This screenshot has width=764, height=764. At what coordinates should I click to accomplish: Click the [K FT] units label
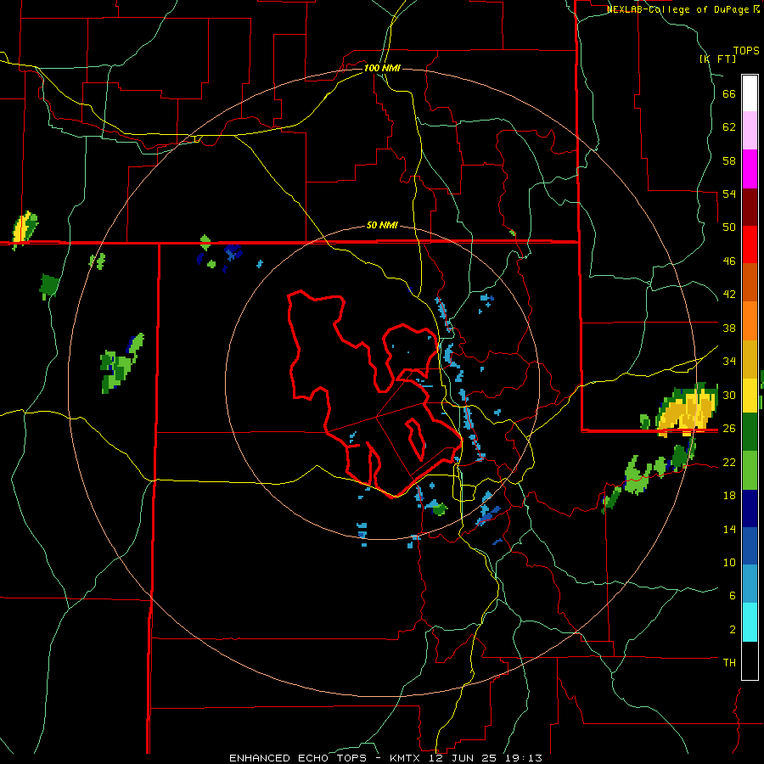717,59
